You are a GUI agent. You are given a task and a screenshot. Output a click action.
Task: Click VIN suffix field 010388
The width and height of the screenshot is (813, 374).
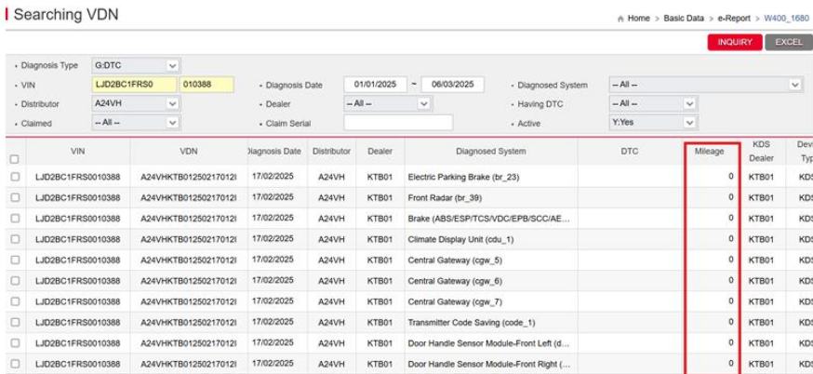coord(207,85)
